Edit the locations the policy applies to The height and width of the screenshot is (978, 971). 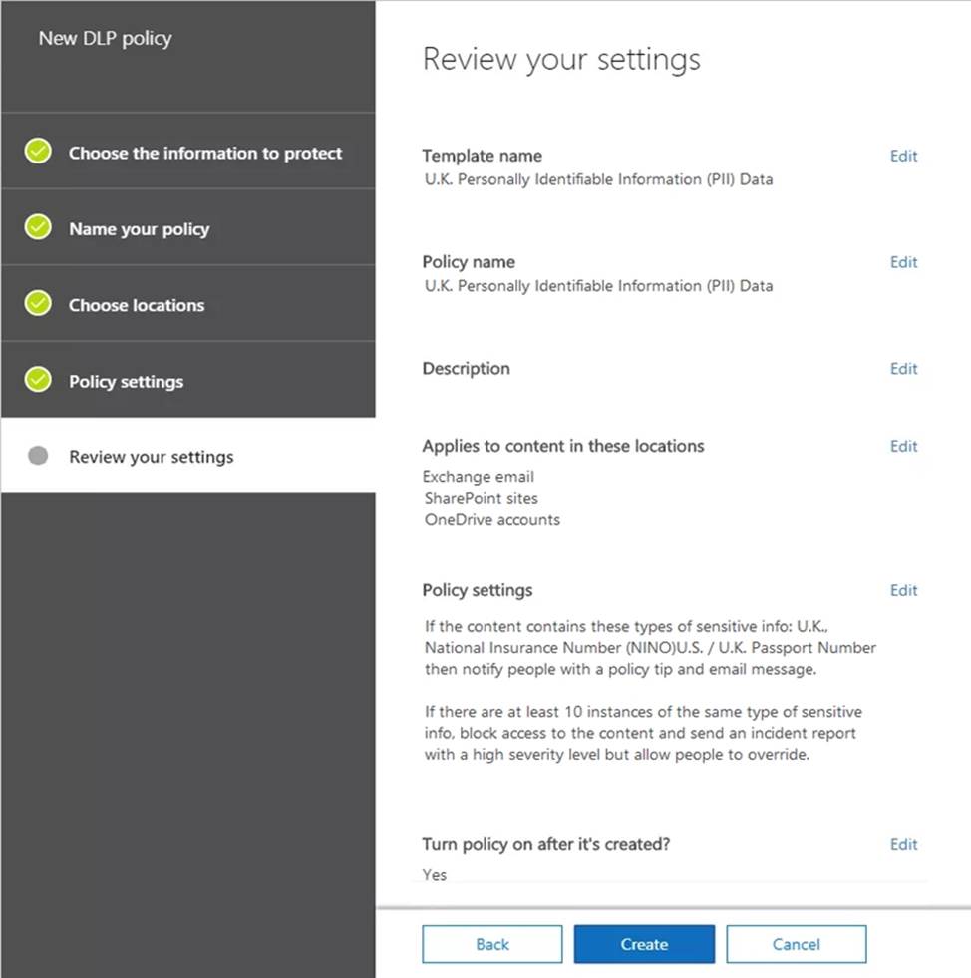pos(903,446)
